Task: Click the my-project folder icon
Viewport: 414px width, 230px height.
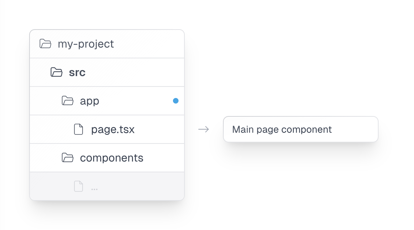Action: point(45,44)
